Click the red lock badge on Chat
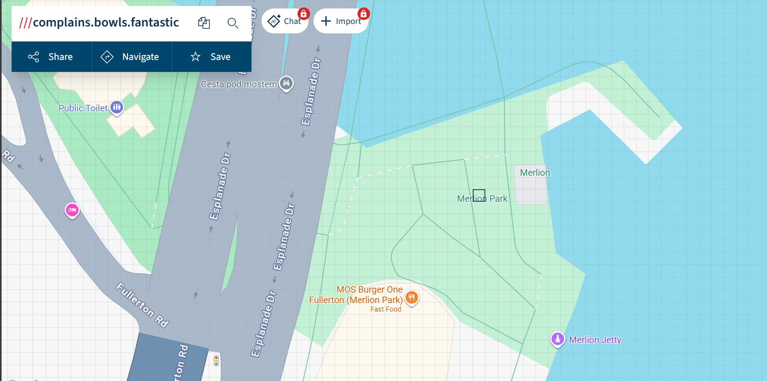This screenshot has width=767, height=381. (x=303, y=13)
